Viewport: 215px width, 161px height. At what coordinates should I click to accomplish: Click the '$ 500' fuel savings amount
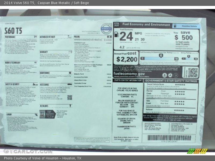point(184,38)
